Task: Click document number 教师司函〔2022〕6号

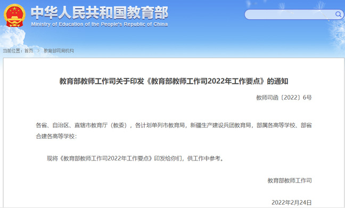Action: (284, 98)
